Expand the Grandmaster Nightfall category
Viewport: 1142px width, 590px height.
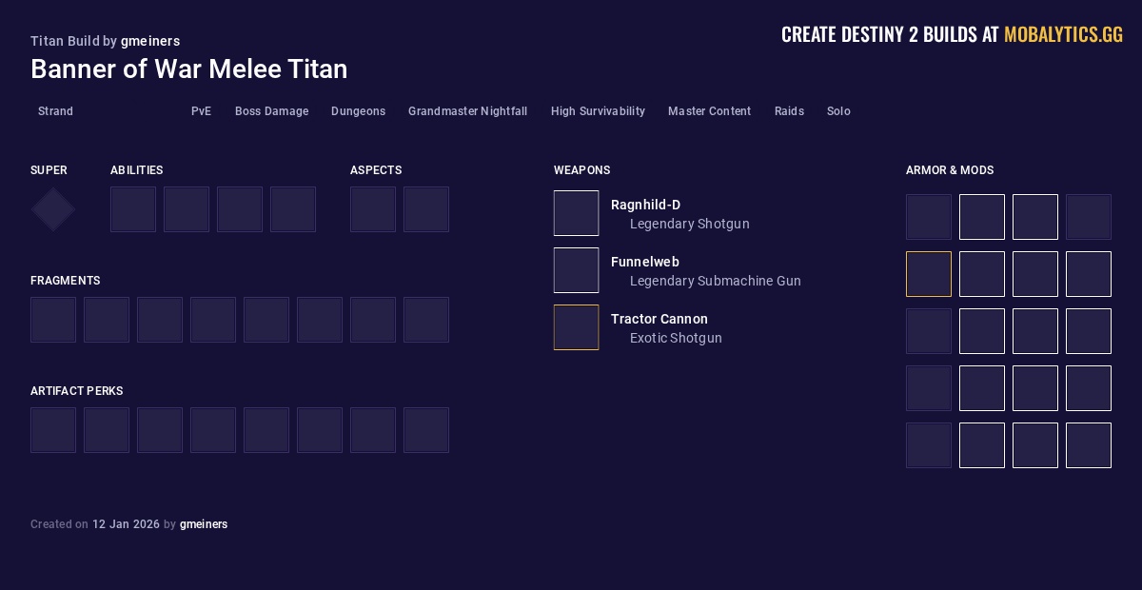click(x=467, y=111)
